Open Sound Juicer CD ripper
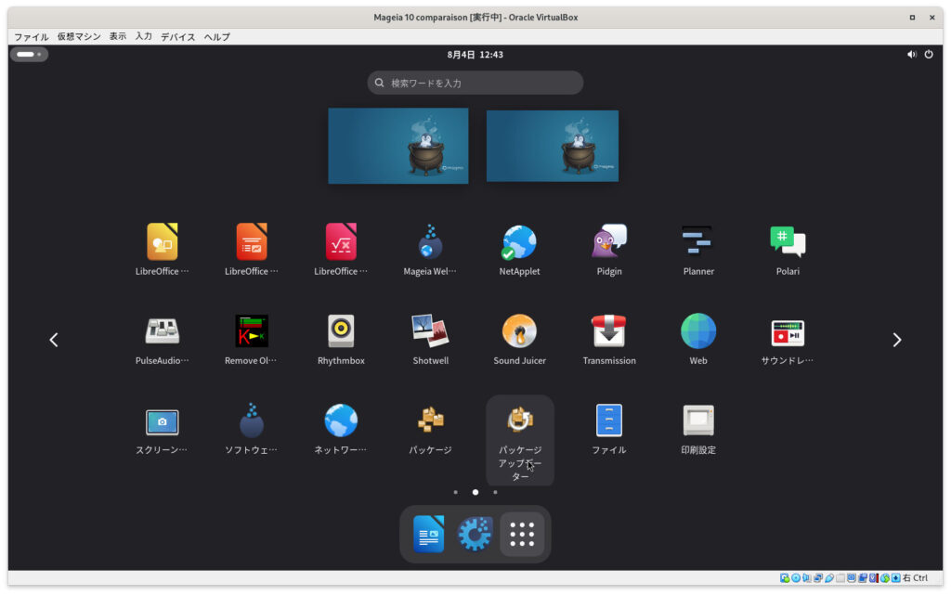The height and width of the screenshot is (595, 951). point(519,330)
